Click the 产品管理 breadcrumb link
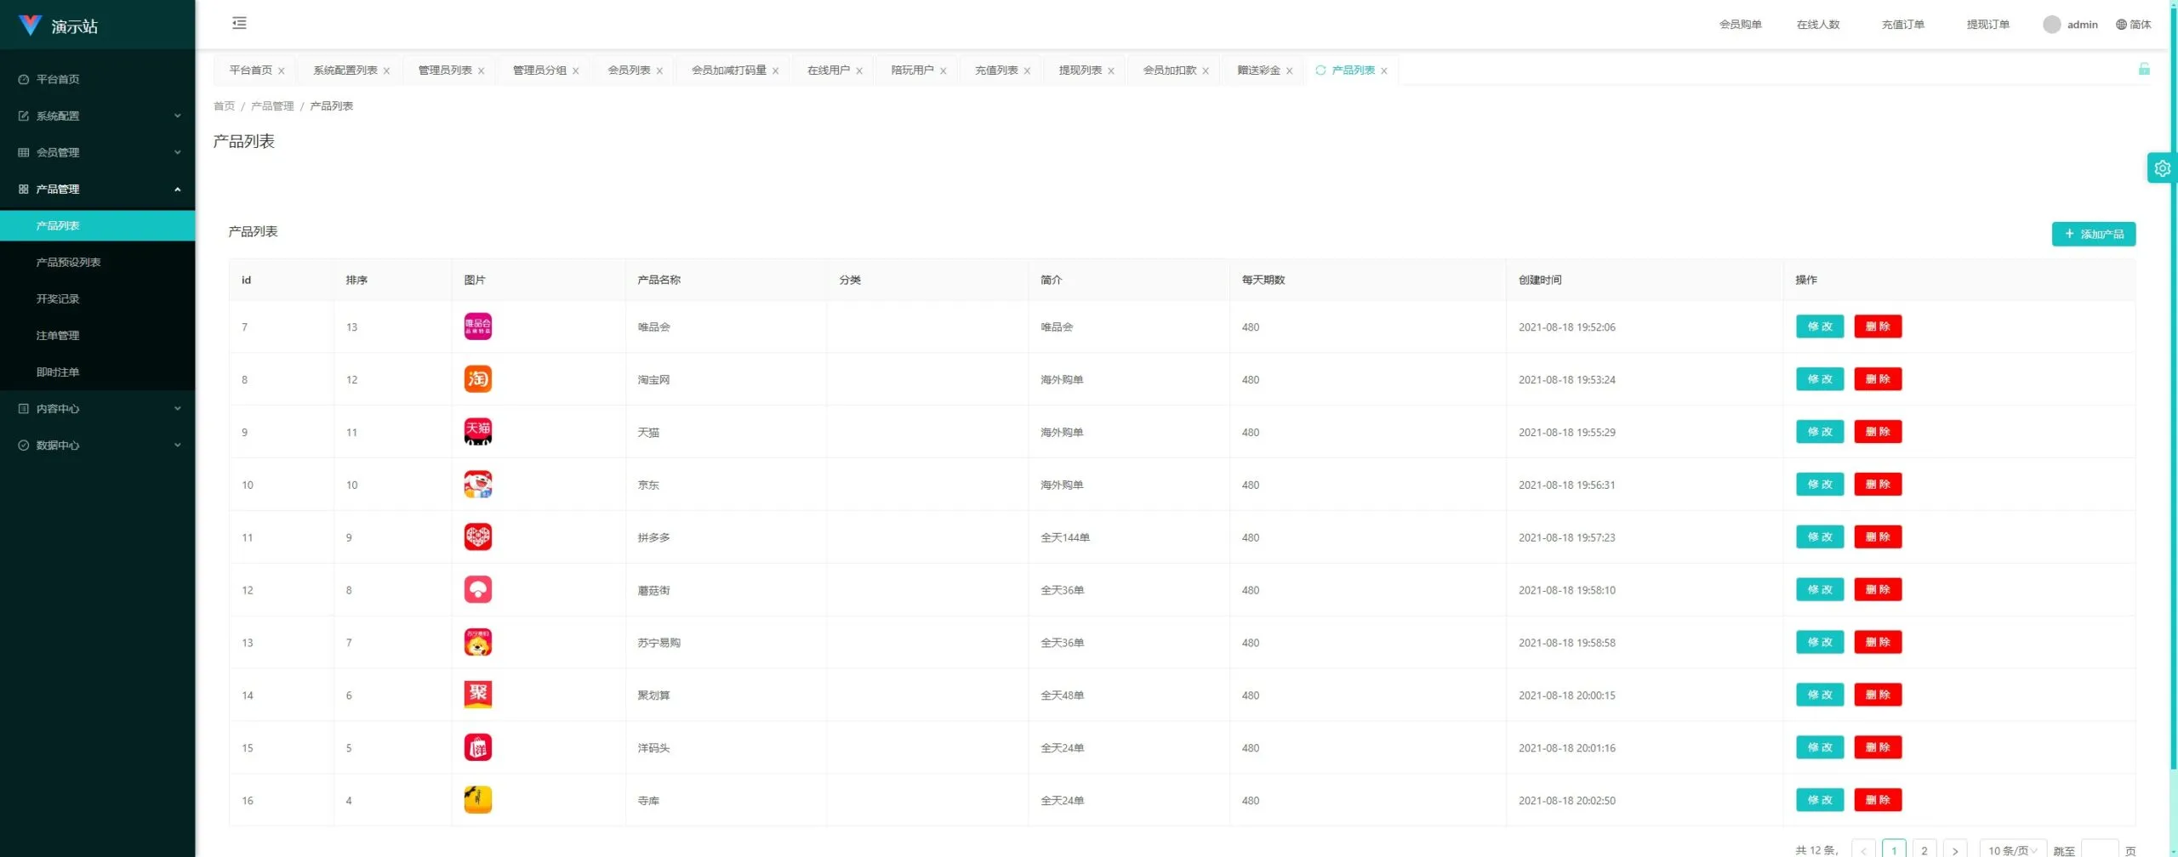Image resolution: width=2178 pixels, height=857 pixels. tap(272, 106)
